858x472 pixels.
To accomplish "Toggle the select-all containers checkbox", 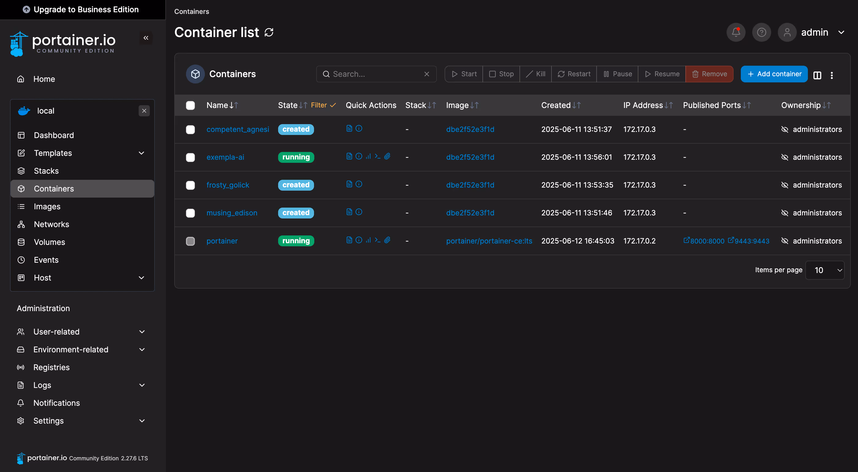I will (x=190, y=105).
